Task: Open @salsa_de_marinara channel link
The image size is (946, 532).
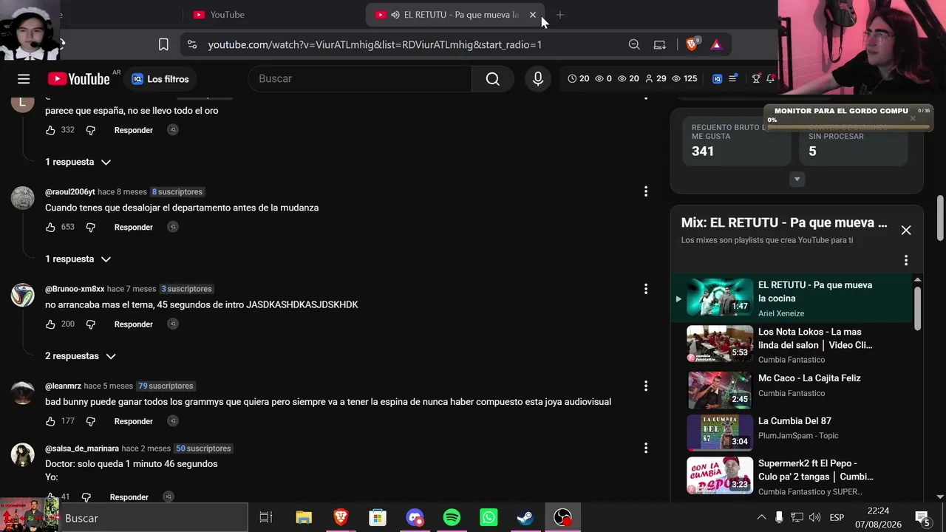Action: click(x=82, y=449)
